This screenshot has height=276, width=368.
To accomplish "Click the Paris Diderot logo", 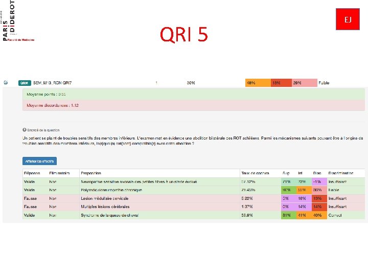I will click(18, 21).
